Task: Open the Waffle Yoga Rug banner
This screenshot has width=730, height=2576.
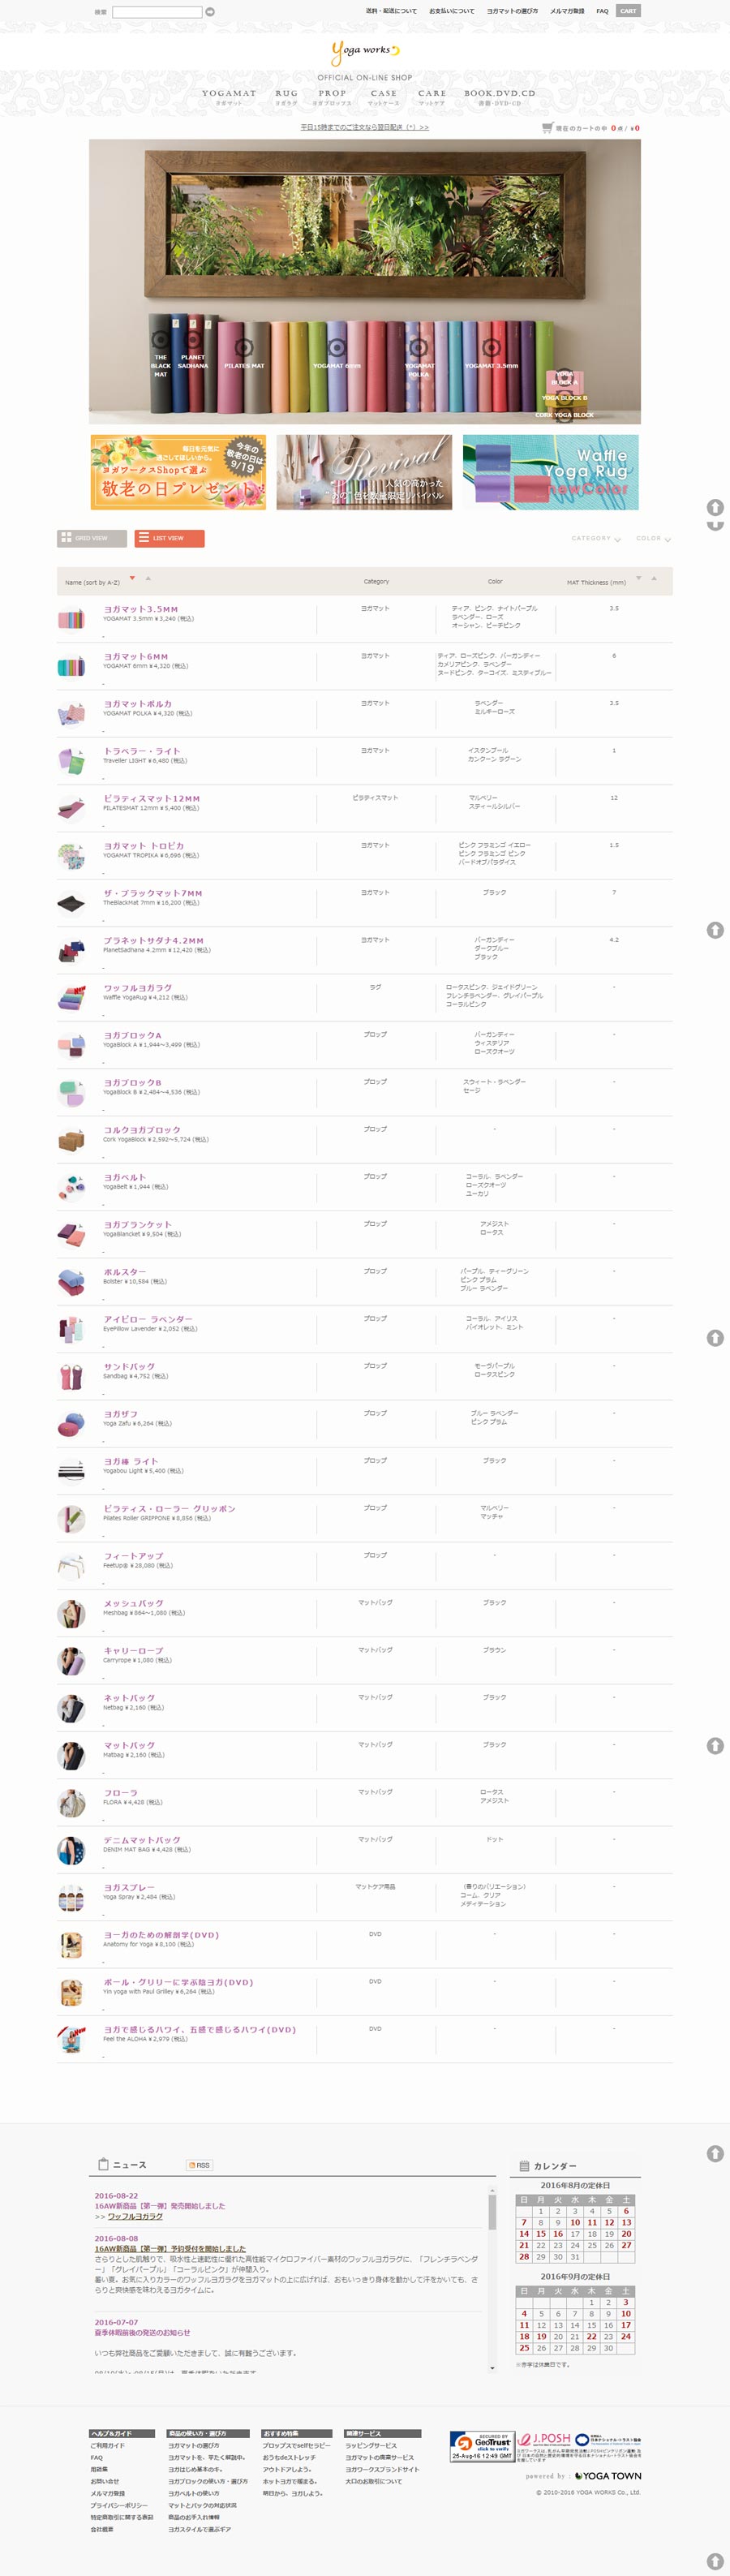Action: [x=551, y=472]
